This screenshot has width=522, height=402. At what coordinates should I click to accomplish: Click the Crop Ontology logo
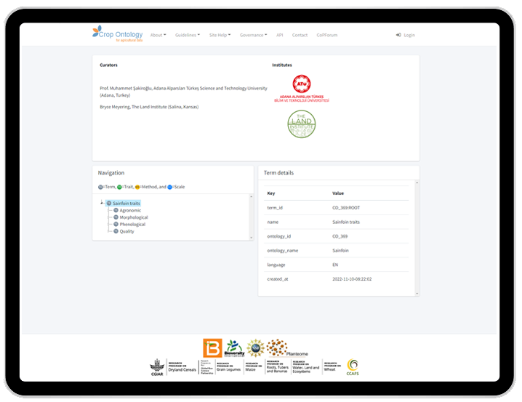(x=118, y=34)
